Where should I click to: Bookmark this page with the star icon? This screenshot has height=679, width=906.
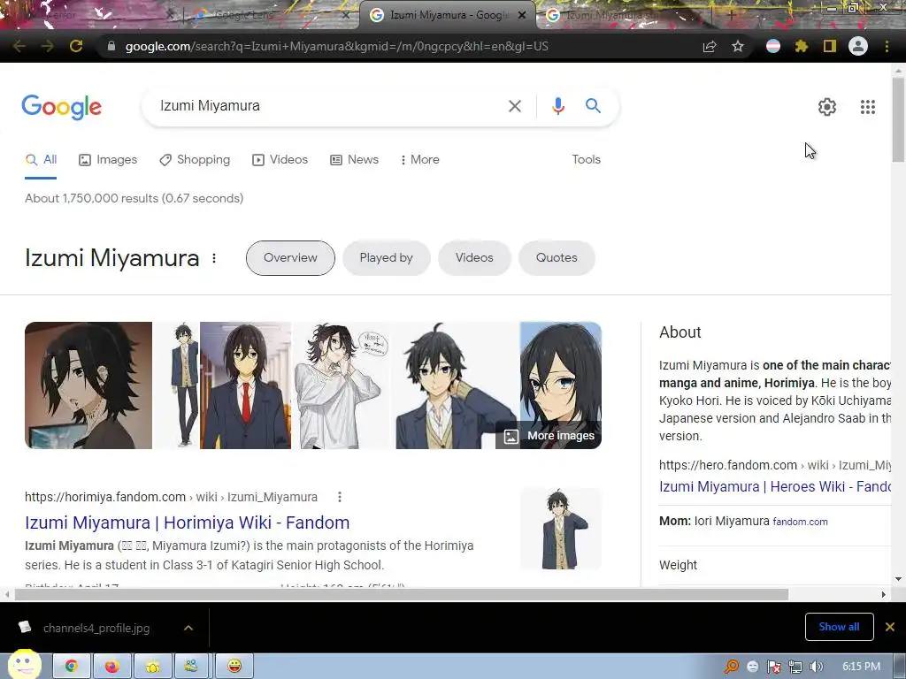pos(738,46)
